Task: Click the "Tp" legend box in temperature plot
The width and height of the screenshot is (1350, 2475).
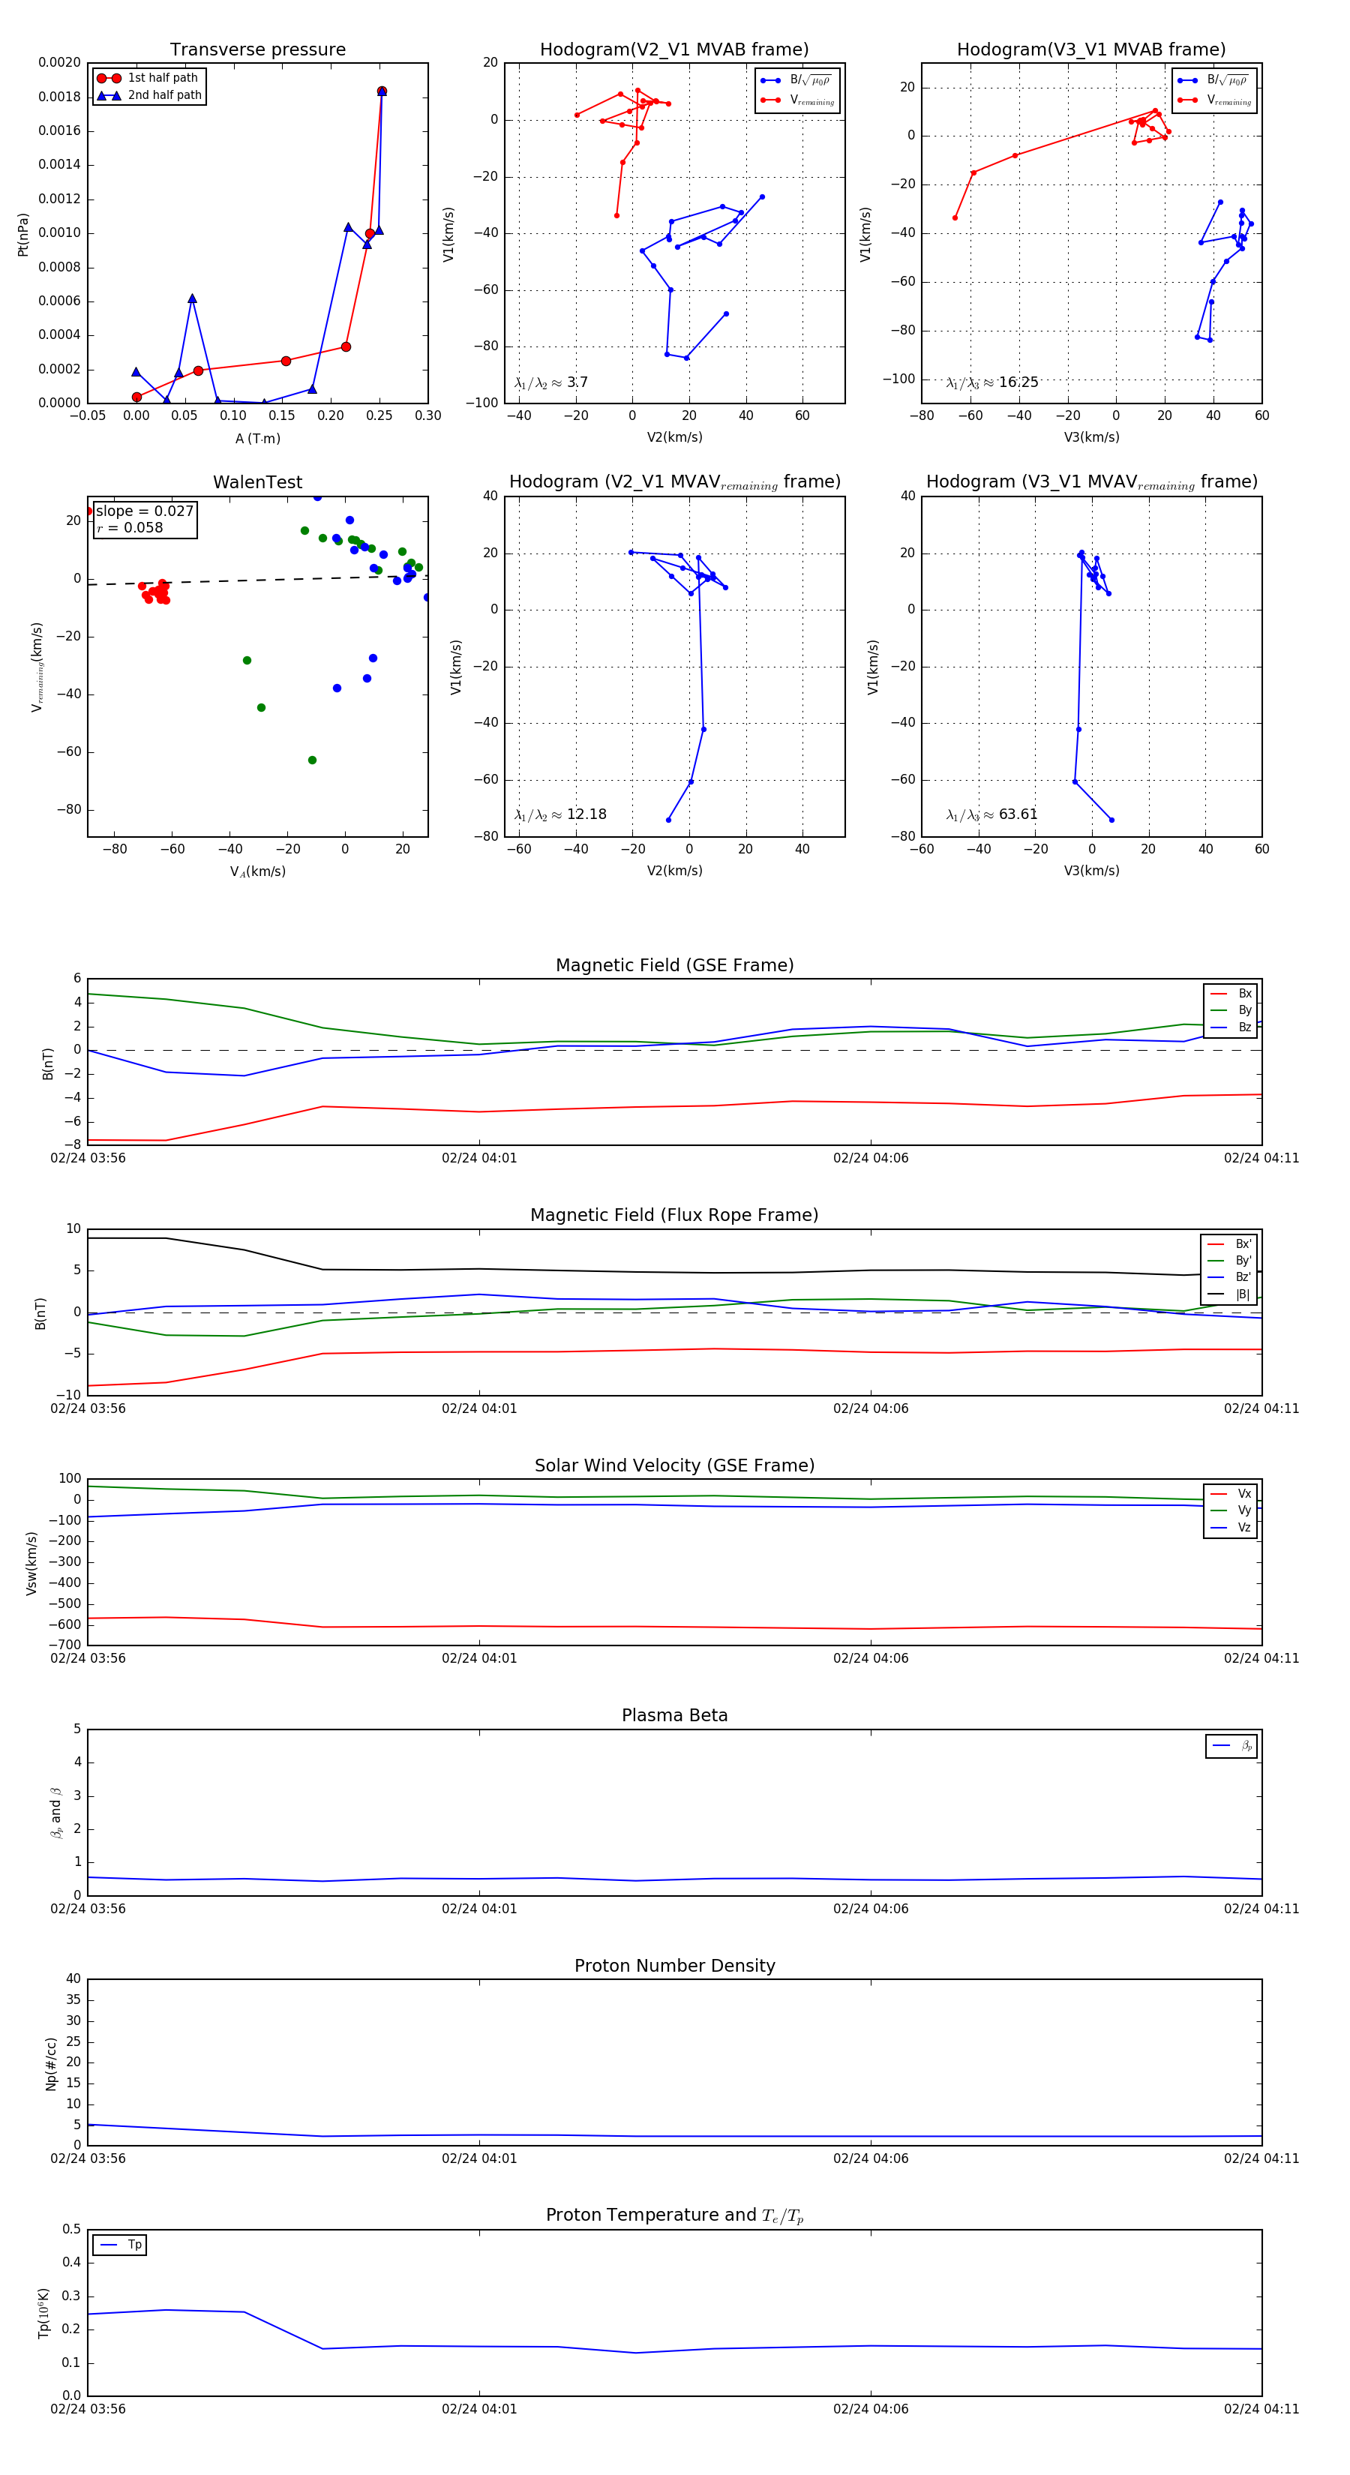Action: click(x=119, y=2245)
